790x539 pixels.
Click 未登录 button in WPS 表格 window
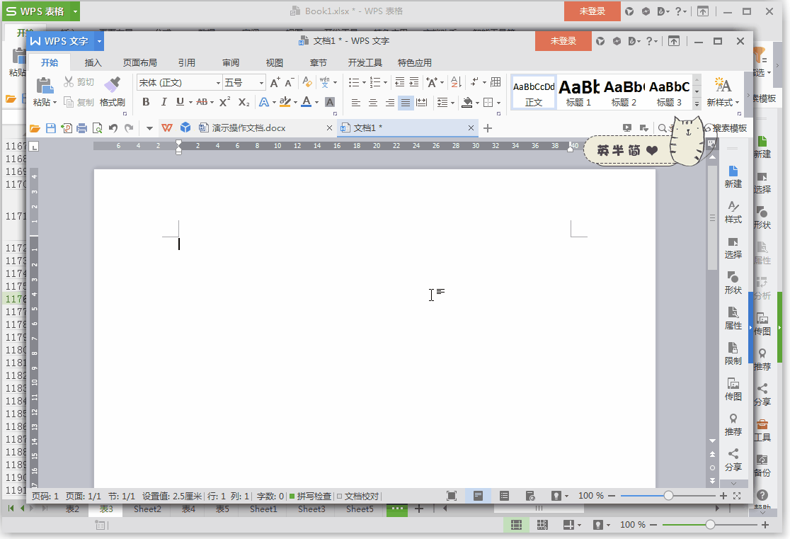592,11
